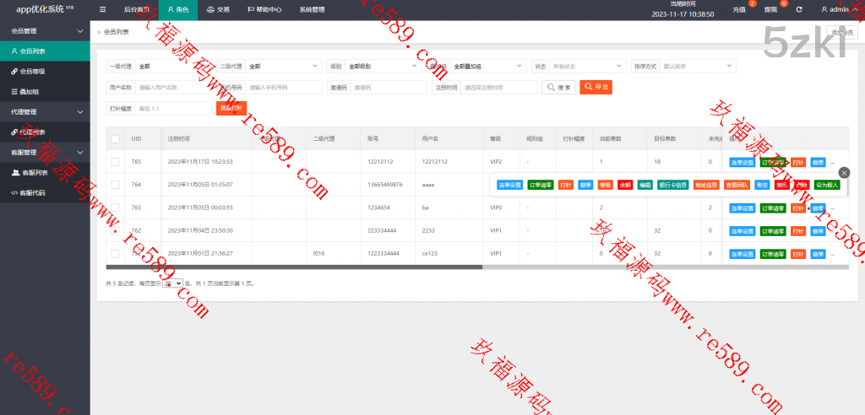
Task: Click the orange 导出 export button
Action: tap(596, 87)
